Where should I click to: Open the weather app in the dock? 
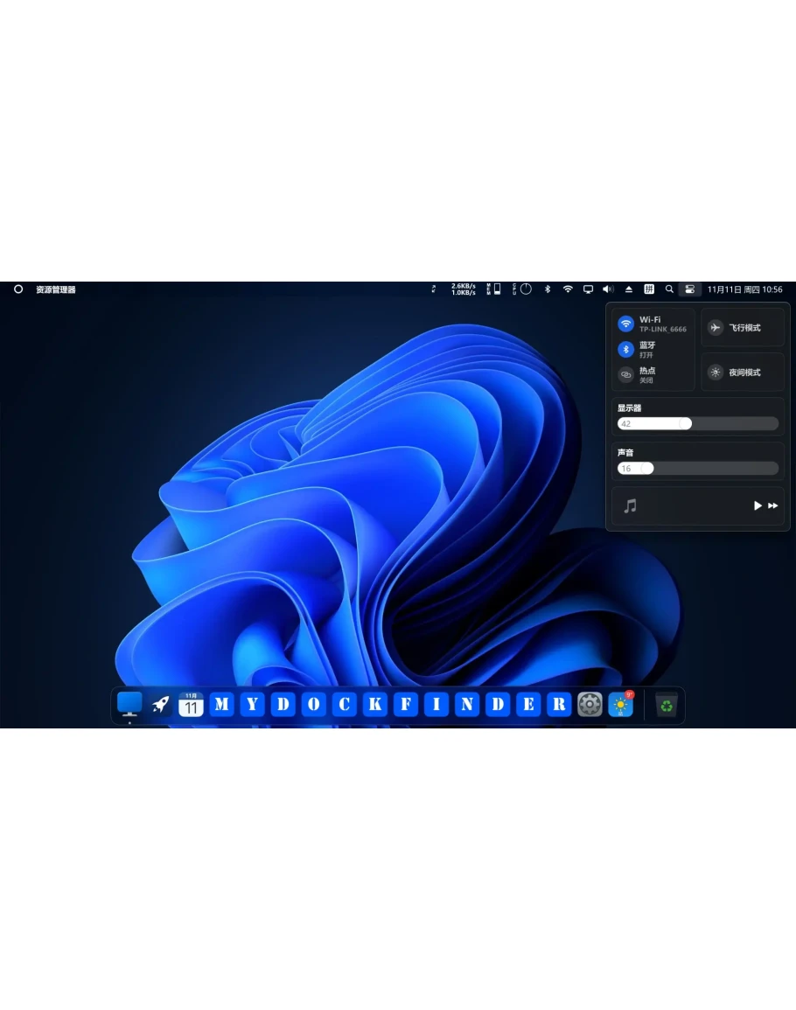pyautogui.click(x=621, y=705)
